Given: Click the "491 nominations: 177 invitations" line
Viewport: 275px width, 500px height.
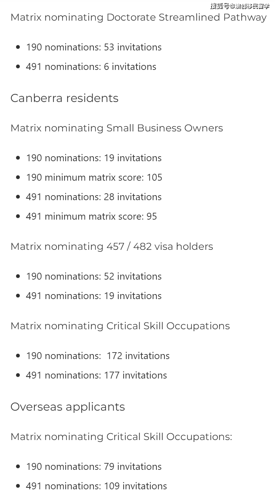Looking at the screenshot, I should pyautogui.click(x=96, y=375).
